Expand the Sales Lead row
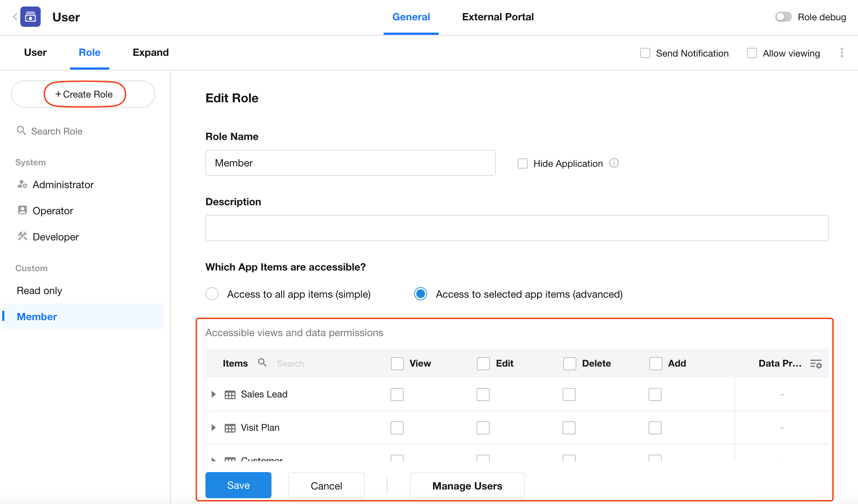Screen dimensions: 858x504 coord(213,394)
